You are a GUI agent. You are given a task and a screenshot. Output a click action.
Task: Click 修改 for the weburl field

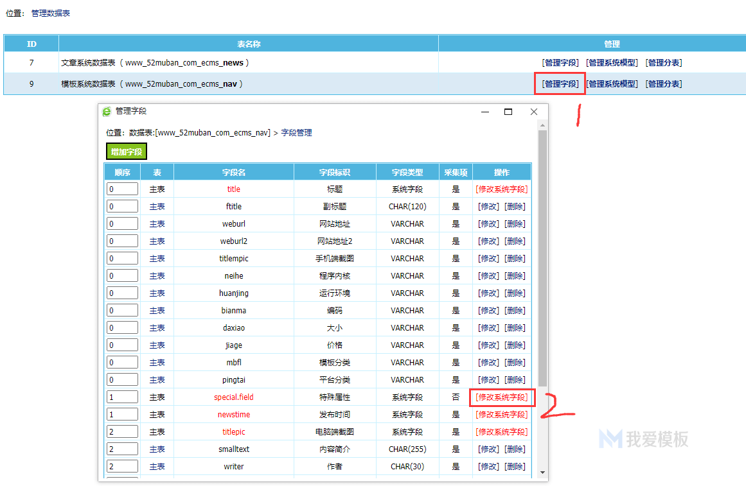[488, 224]
